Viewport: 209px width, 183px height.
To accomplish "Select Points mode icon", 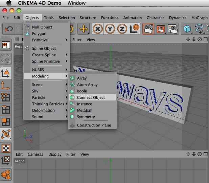I will pos(6,97).
